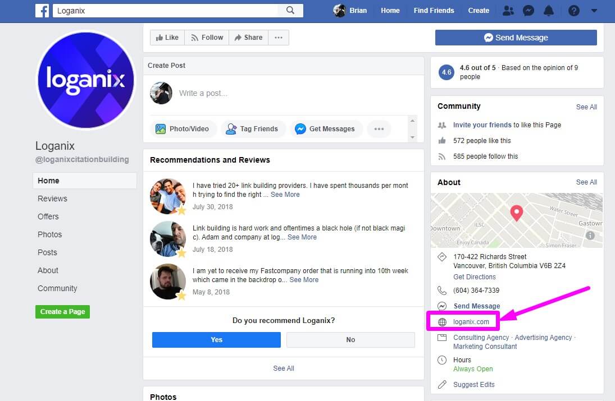
Task: Open Friend Requests icon in top bar
Action: 508,11
